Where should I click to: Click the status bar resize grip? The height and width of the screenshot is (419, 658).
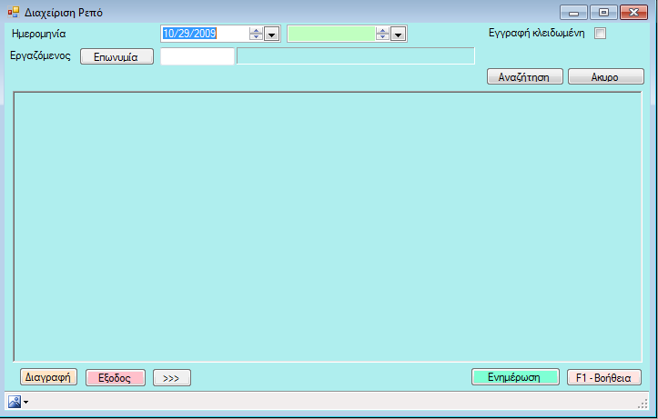point(643,404)
